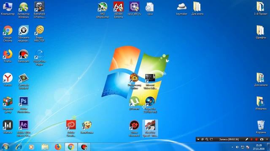Image resolution: width=270 pixels, height=151 pixels.
Task: Open the network tray icon
Action: 243,147
